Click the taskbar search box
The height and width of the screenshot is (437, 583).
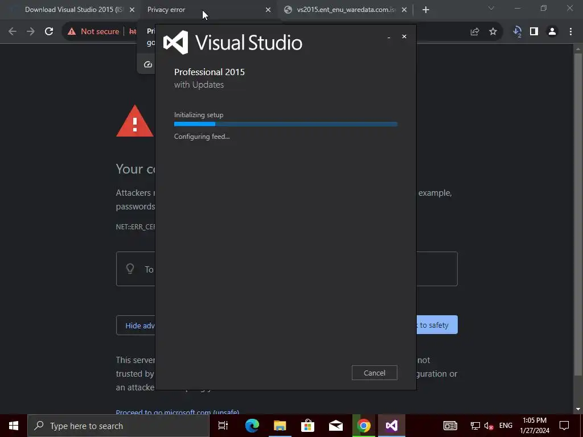(x=118, y=426)
